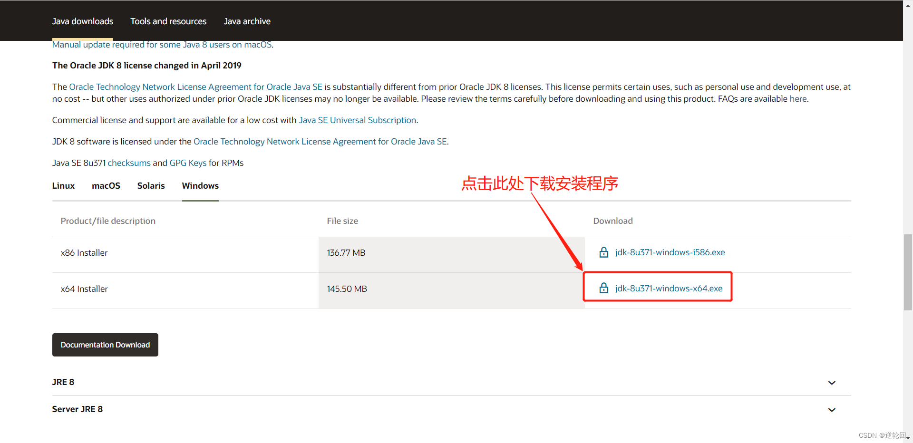Open Java archive nav item
The image size is (913, 443).
coord(247,21)
